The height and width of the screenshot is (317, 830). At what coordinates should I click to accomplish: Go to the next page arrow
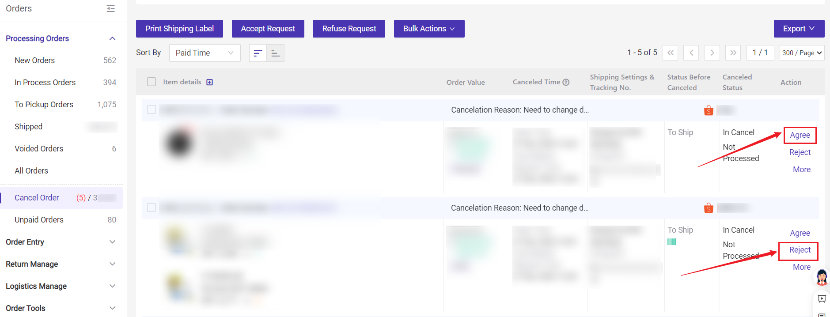pyautogui.click(x=712, y=53)
